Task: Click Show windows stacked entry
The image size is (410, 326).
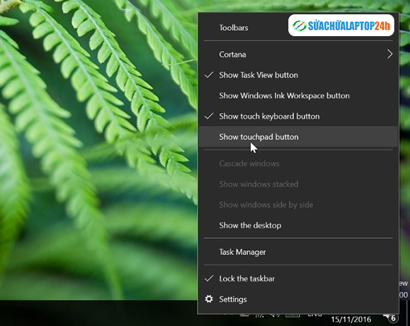Action: coord(258,184)
